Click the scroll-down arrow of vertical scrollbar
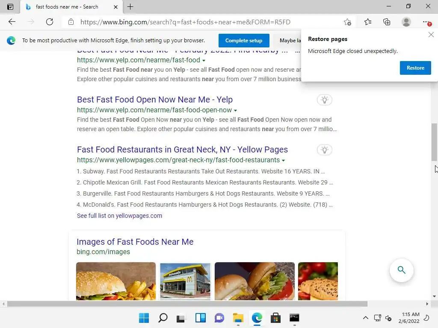 click(x=434, y=296)
